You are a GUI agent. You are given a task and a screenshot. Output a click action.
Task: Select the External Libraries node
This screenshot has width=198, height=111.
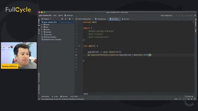click(49, 37)
